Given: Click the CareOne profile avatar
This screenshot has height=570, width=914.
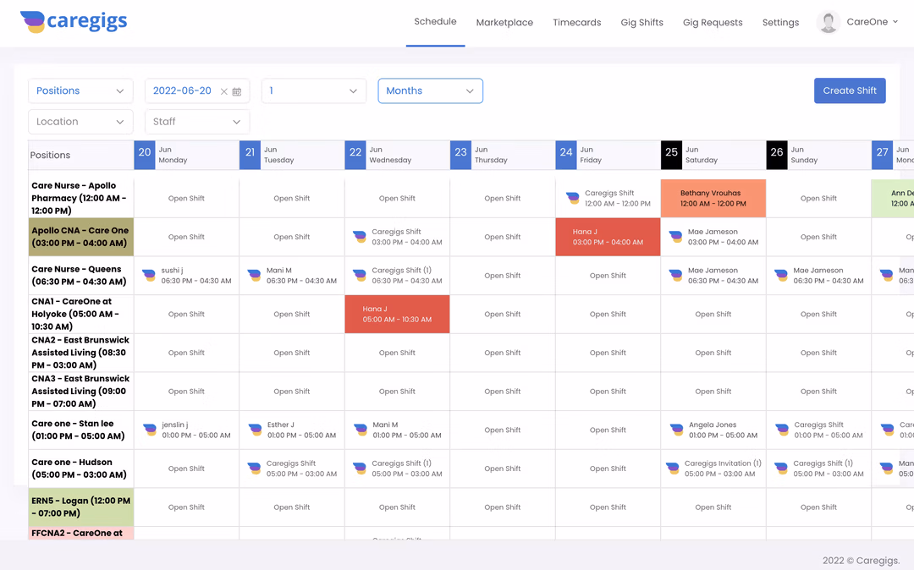Looking at the screenshot, I should pyautogui.click(x=828, y=22).
